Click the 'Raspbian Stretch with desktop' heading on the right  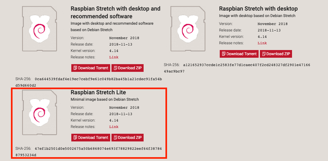[x=258, y=9]
